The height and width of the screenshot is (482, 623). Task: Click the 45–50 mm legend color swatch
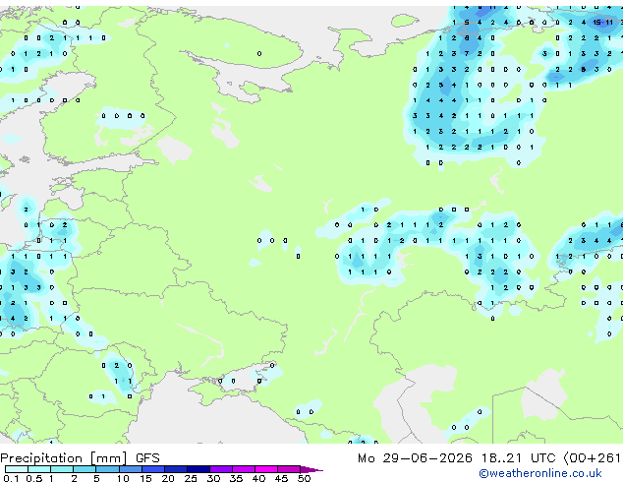(289, 469)
